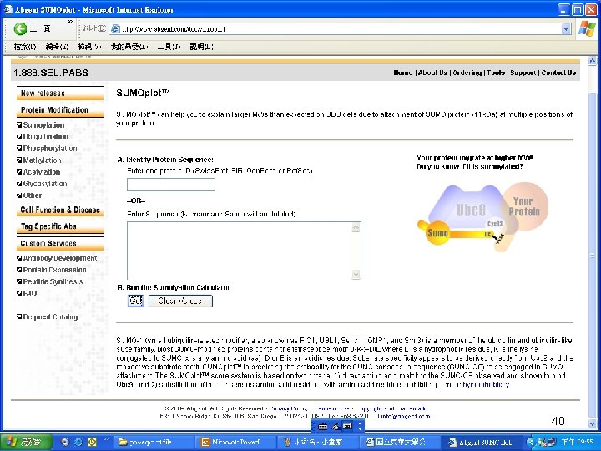Open the Antibody Development link
This screenshot has width=601, height=451.
[60, 258]
